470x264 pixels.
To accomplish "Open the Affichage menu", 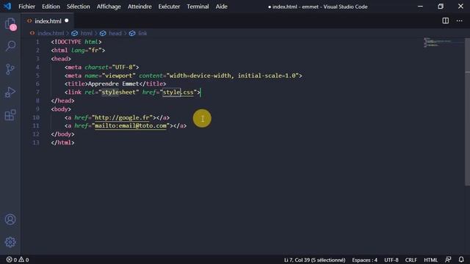I will tap(109, 7).
